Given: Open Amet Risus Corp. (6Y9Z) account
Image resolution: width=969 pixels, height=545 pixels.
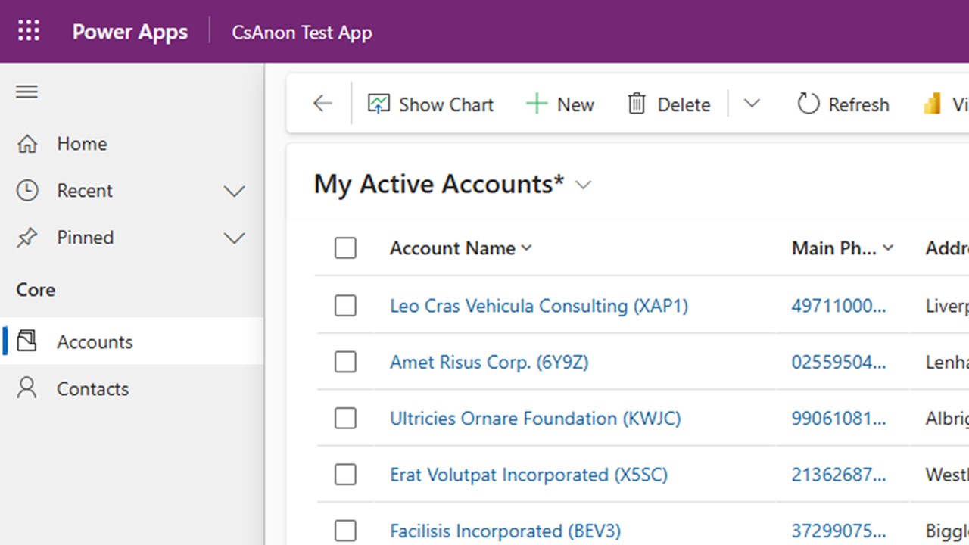Looking at the screenshot, I should 489,362.
